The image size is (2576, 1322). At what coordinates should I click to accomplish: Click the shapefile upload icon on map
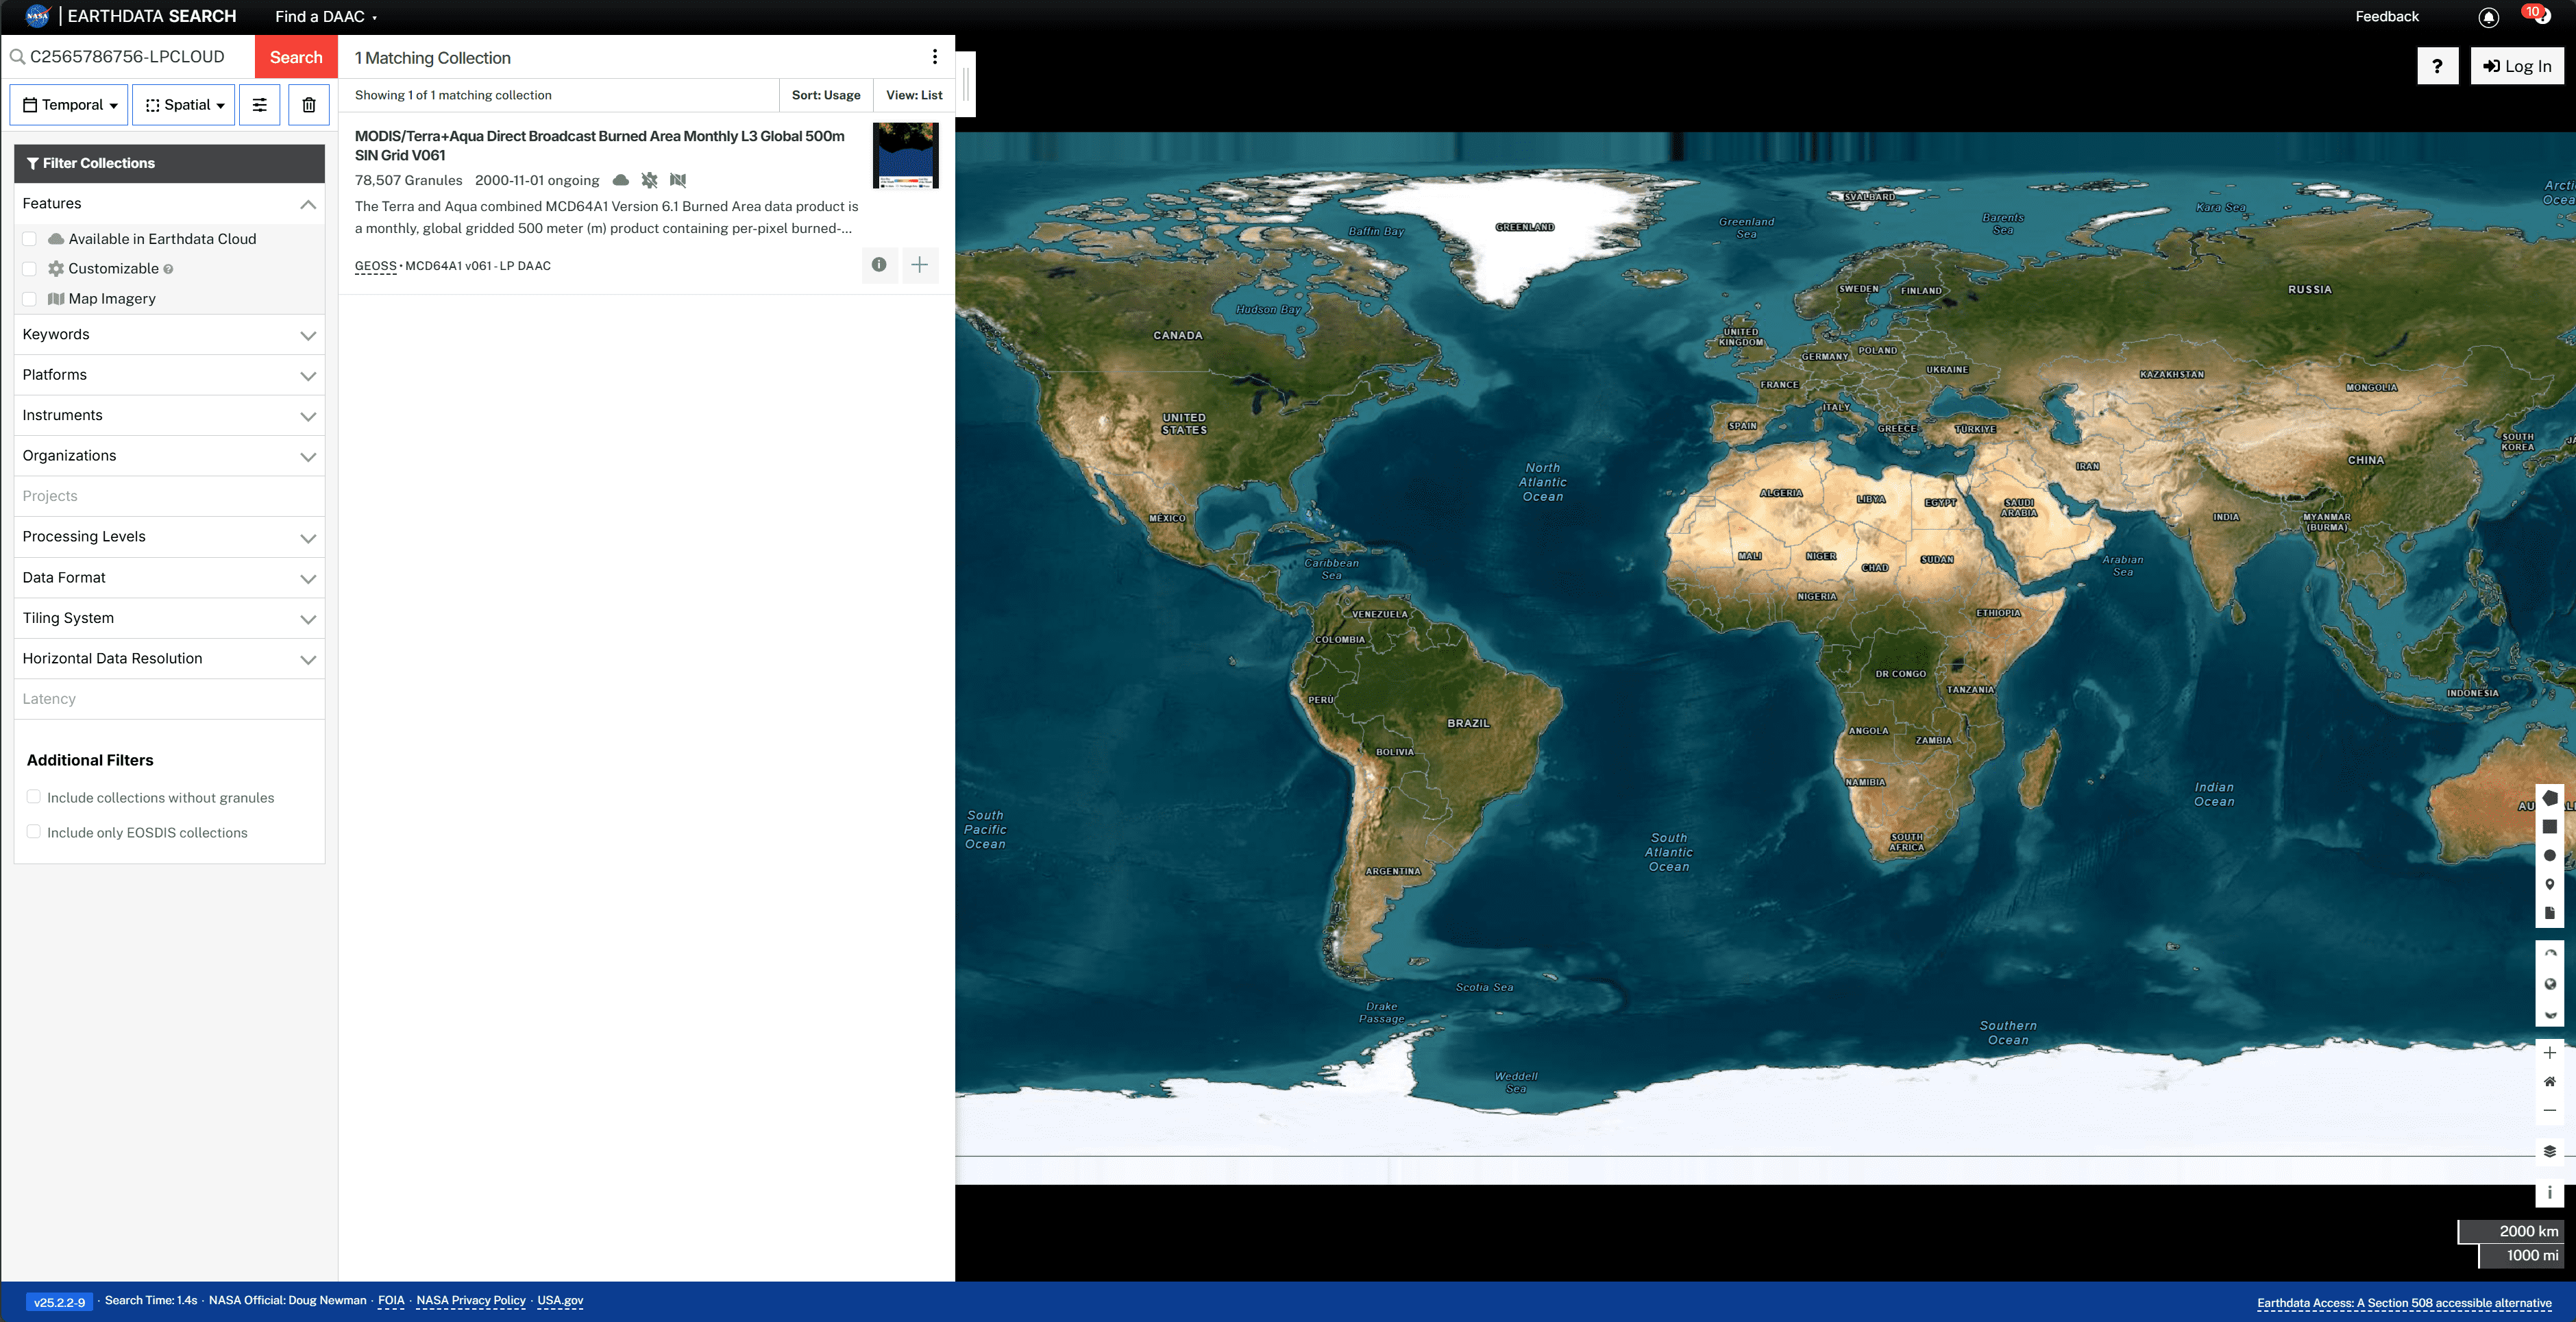pos(2549,913)
